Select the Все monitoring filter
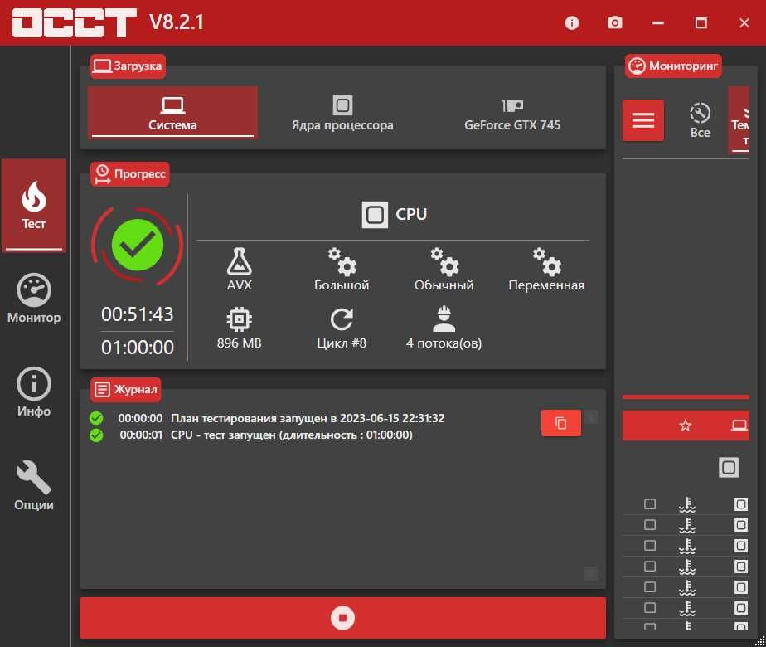 click(x=700, y=120)
